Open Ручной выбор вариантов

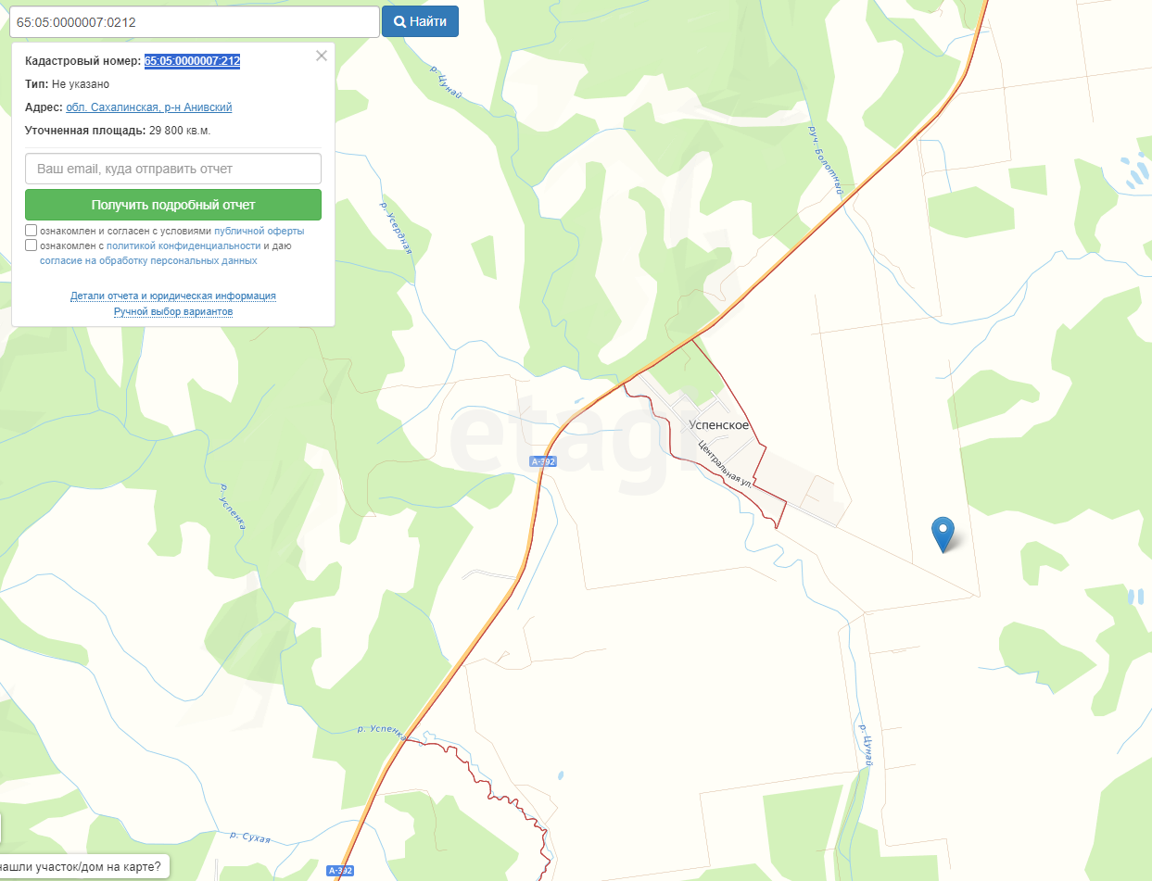click(173, 312)
